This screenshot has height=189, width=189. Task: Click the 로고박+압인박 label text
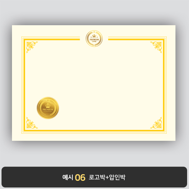coord(107,177)
